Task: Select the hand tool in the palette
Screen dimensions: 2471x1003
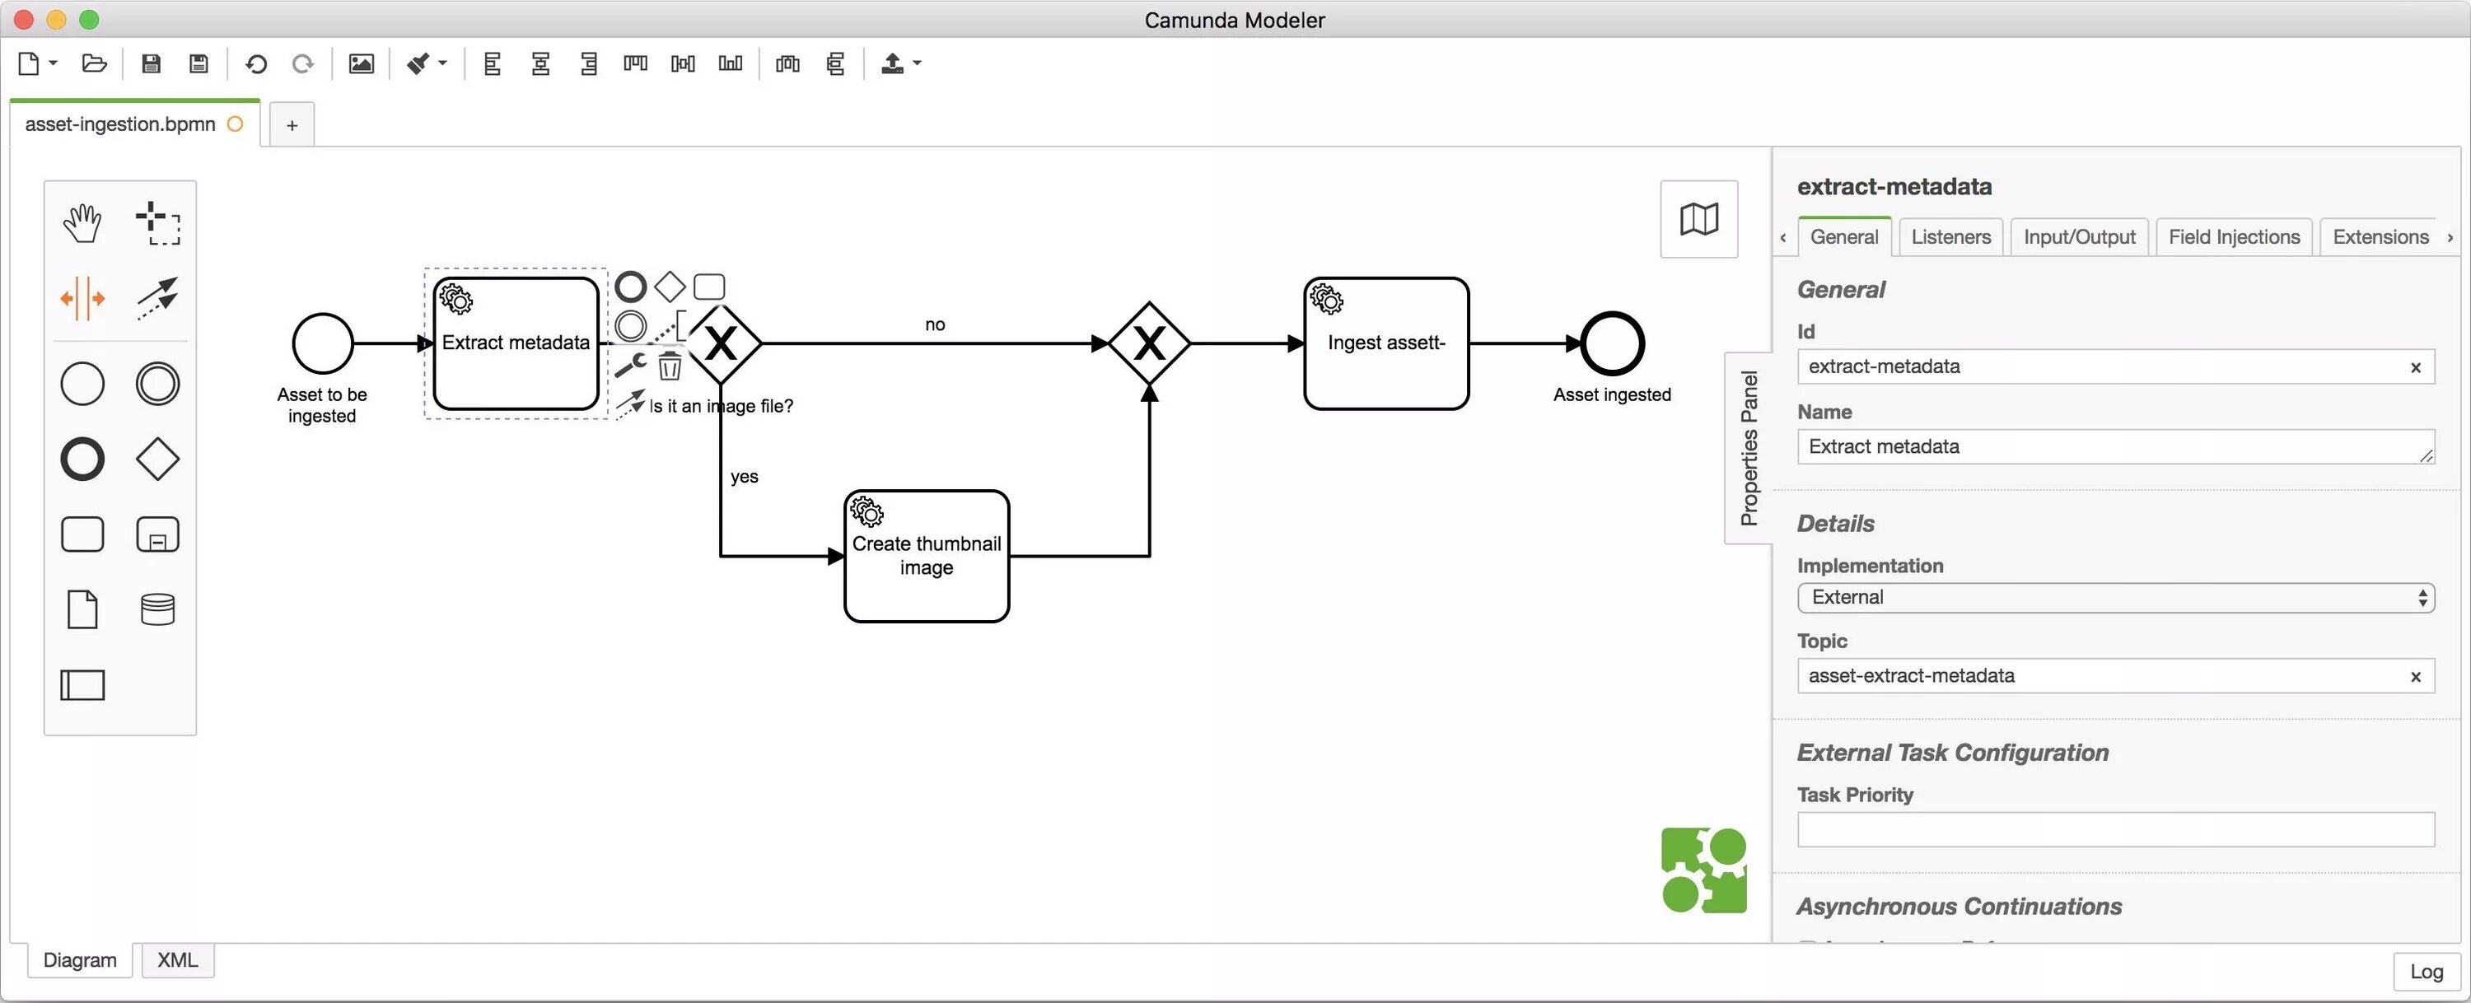Action: [82, 222]
